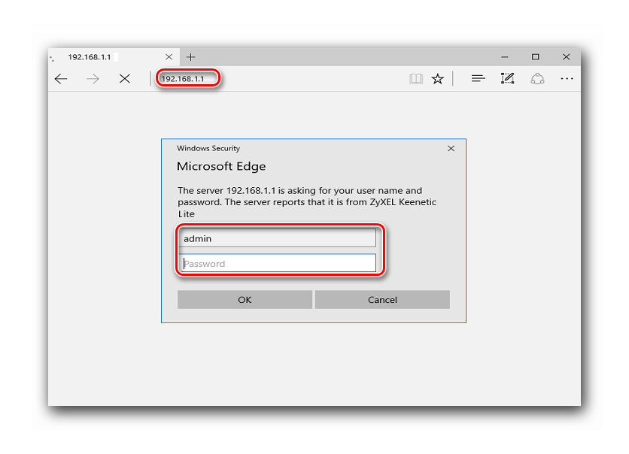Close the 192.168.1.1 tab
Viewport: 629px width, 454px height.
point(169,57)
